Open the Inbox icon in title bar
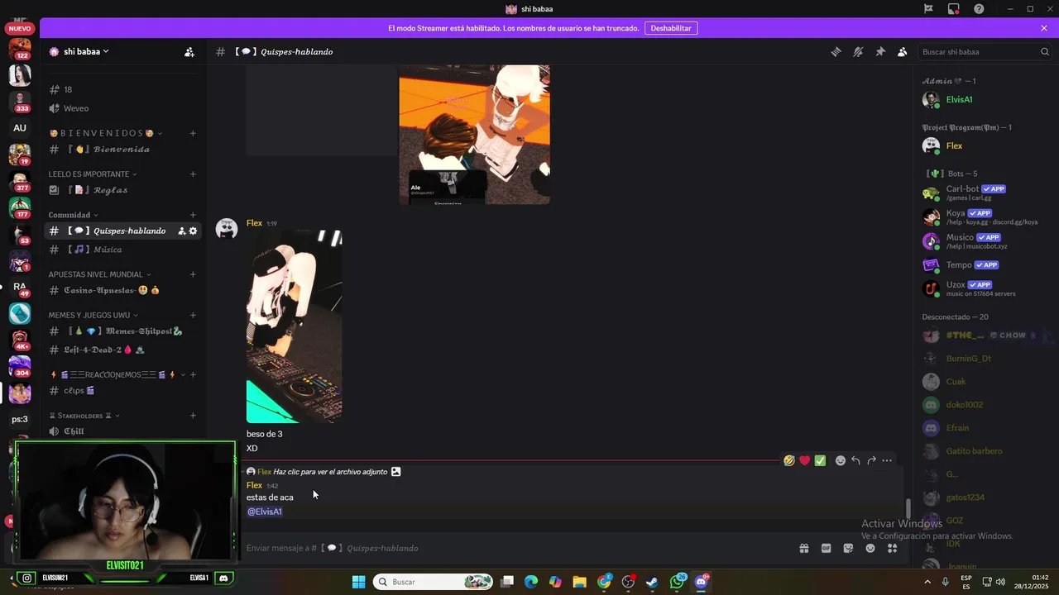 (954, 9)
